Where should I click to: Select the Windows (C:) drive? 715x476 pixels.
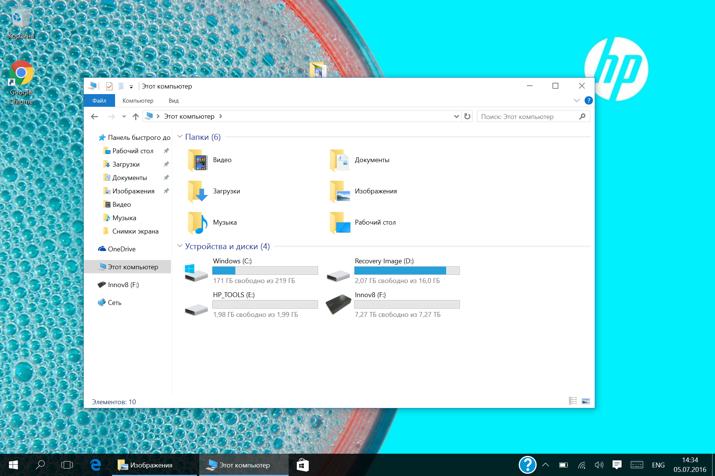(251, 271)
